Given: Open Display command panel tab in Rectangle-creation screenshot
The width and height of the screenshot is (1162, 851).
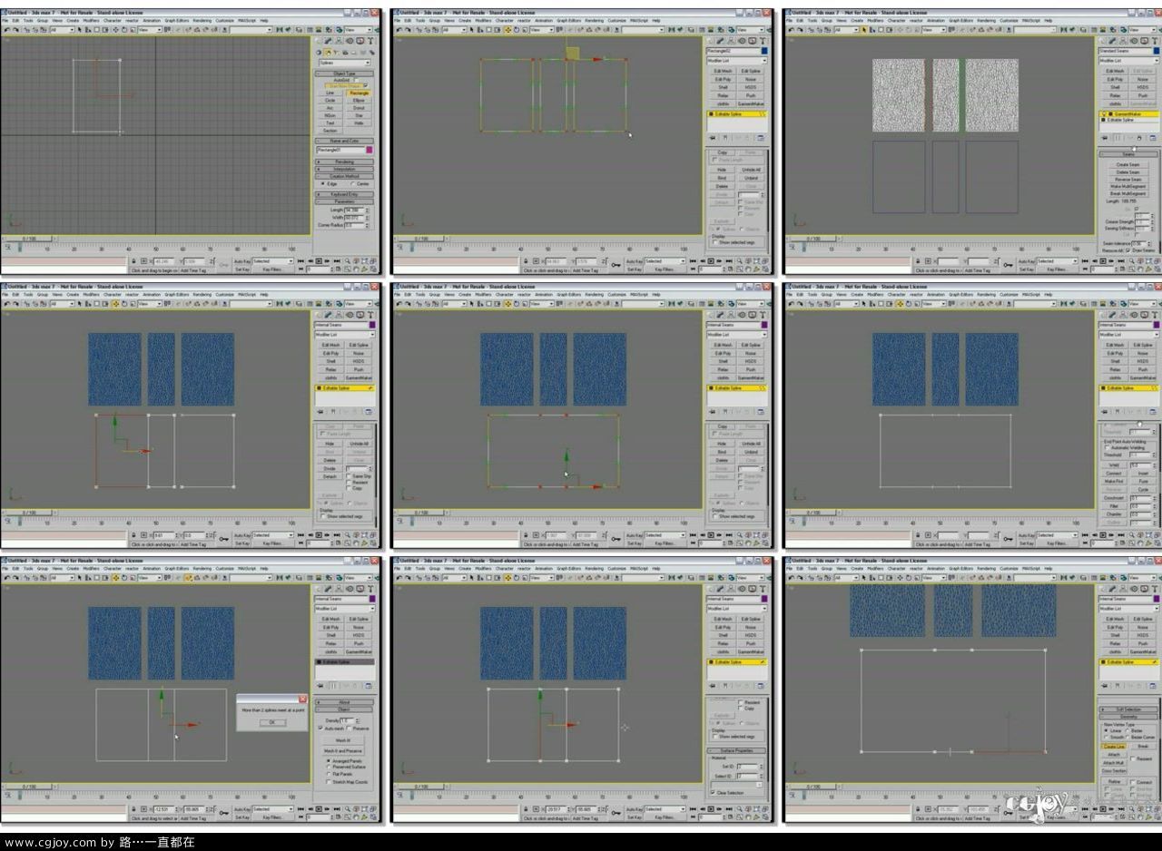Looking at the screenshot, I should click(359, 41).
